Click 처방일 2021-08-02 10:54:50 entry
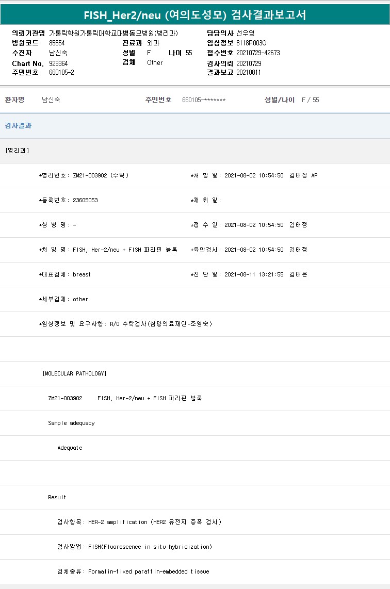This screenshot has height=589, width=390. point(254,175)
